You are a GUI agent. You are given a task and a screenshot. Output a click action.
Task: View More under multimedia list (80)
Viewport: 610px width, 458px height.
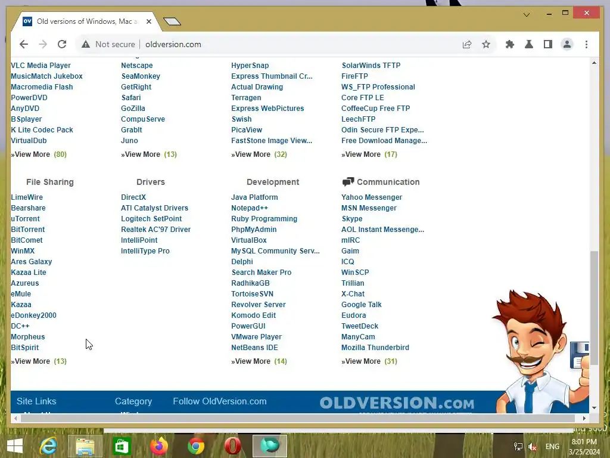click(39, 154)
